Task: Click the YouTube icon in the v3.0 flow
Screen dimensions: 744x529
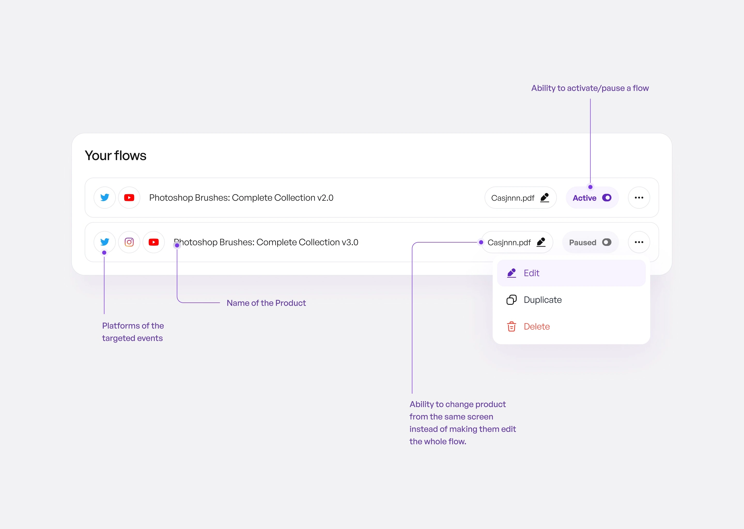Action: [154, 242]
